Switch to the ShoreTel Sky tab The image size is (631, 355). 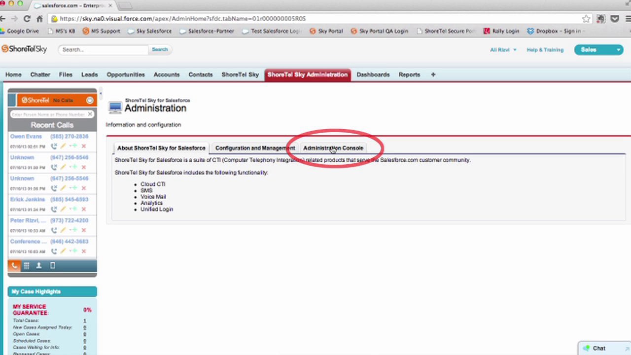pos(240,75)
